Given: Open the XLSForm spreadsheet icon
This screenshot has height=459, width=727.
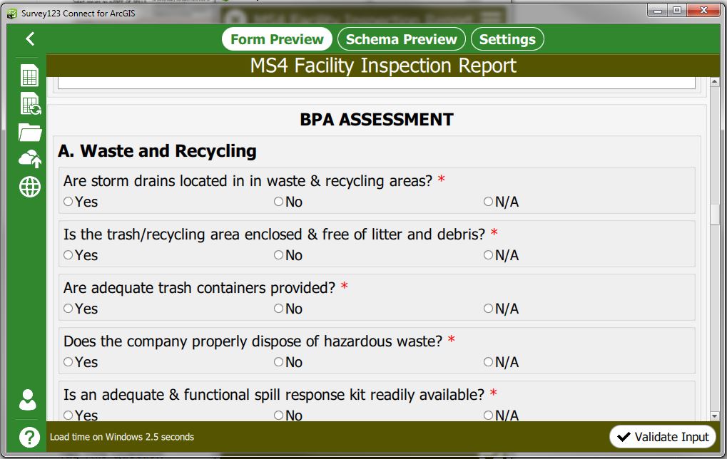Looking at the screenshot, I should 30,76.
